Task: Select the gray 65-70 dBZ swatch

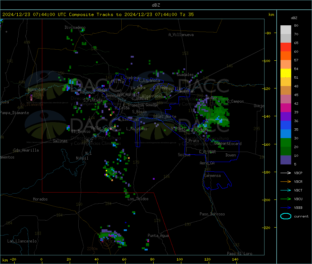Action: 286,39
